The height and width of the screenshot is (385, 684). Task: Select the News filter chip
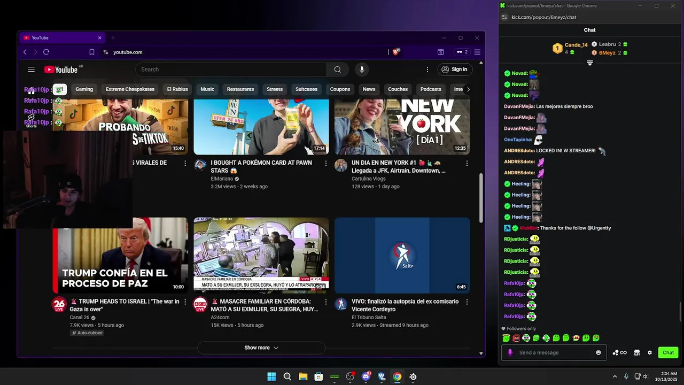click(x=369, y=89)
